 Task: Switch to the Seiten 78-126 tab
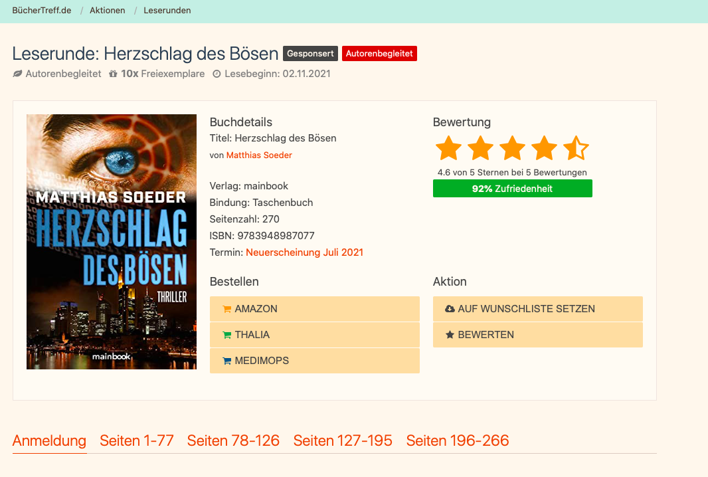click(233, 440)
